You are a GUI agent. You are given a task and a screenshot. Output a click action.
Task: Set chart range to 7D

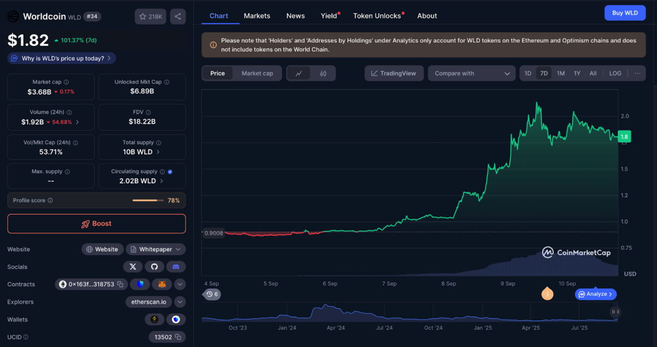point(544,73)
